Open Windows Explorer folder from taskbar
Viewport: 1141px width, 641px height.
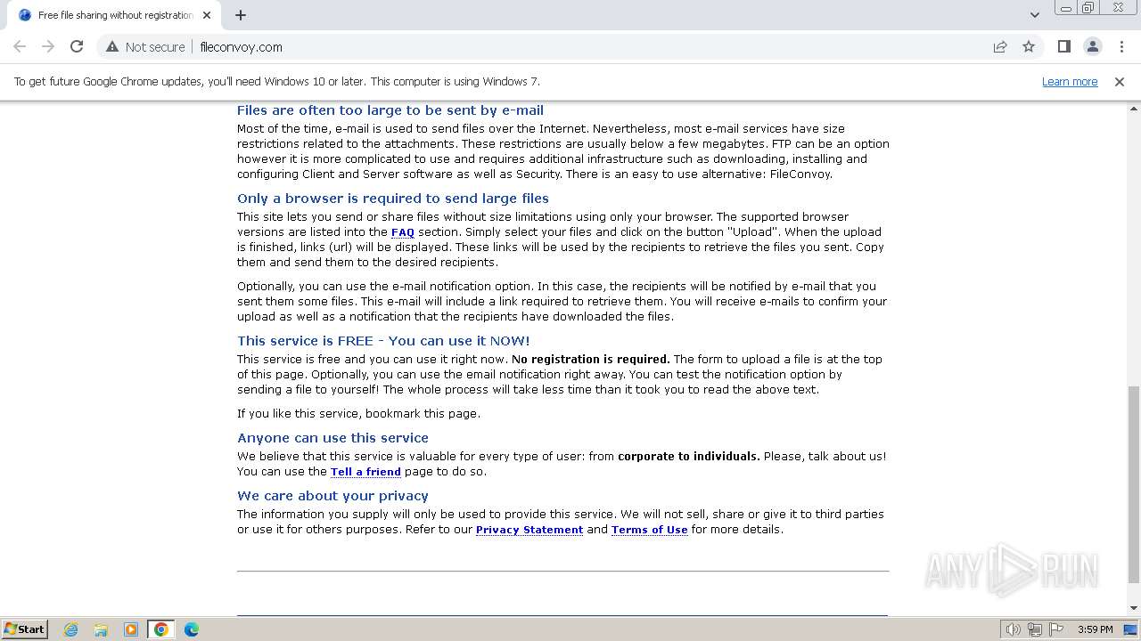click(101, 629)
